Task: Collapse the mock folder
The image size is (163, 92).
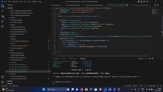Action: click(28, 43)
